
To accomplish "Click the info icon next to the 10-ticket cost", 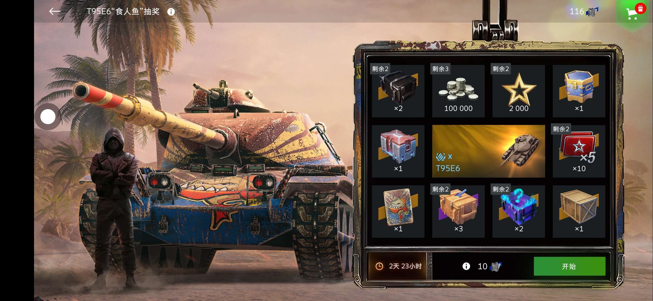I will pos(466,266).
